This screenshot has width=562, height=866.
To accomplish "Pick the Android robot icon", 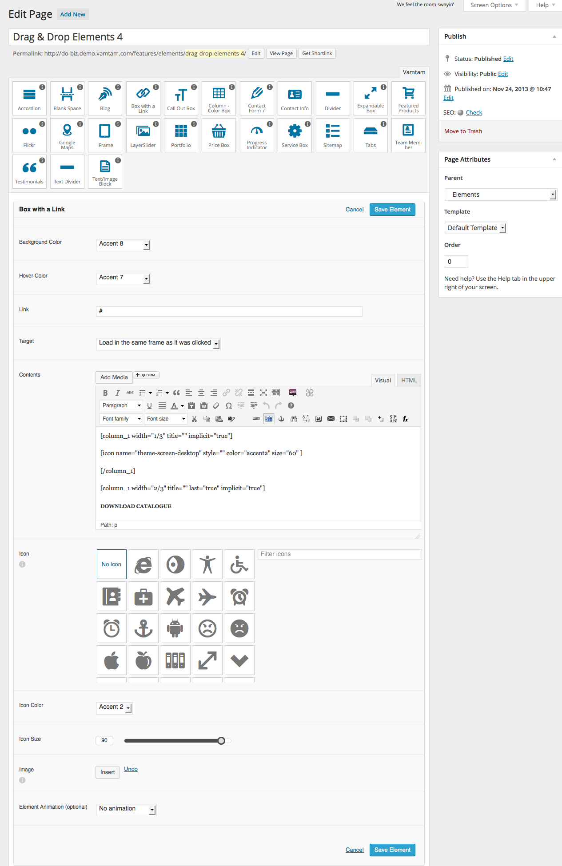I will (175, 628).
